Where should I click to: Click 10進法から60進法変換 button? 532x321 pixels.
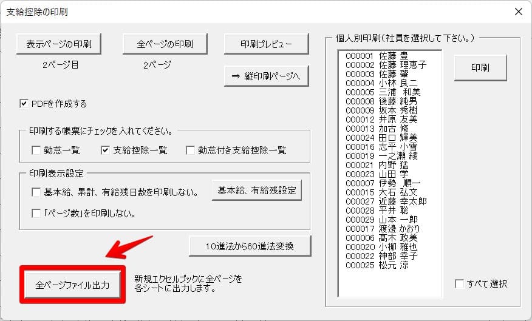click(250, 246)
